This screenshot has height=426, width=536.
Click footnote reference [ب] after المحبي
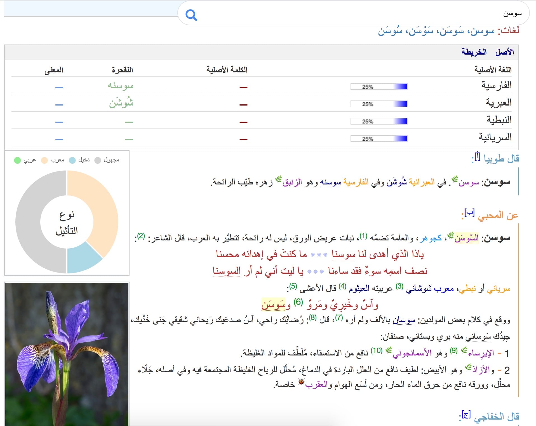point(469,213)
